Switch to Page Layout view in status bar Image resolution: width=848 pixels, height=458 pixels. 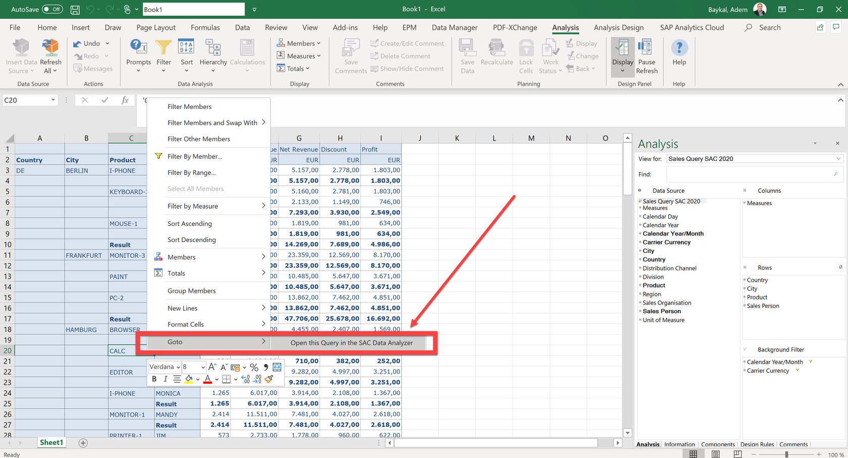pyautogui.click(x=715, y=454)
